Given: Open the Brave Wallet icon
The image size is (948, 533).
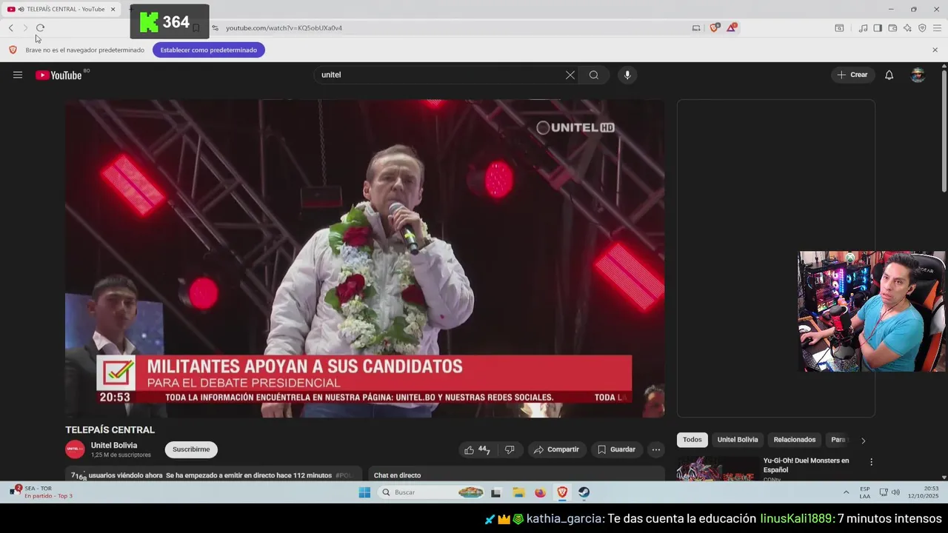Looking at the screenshot, I should click(x=892, y=28).
